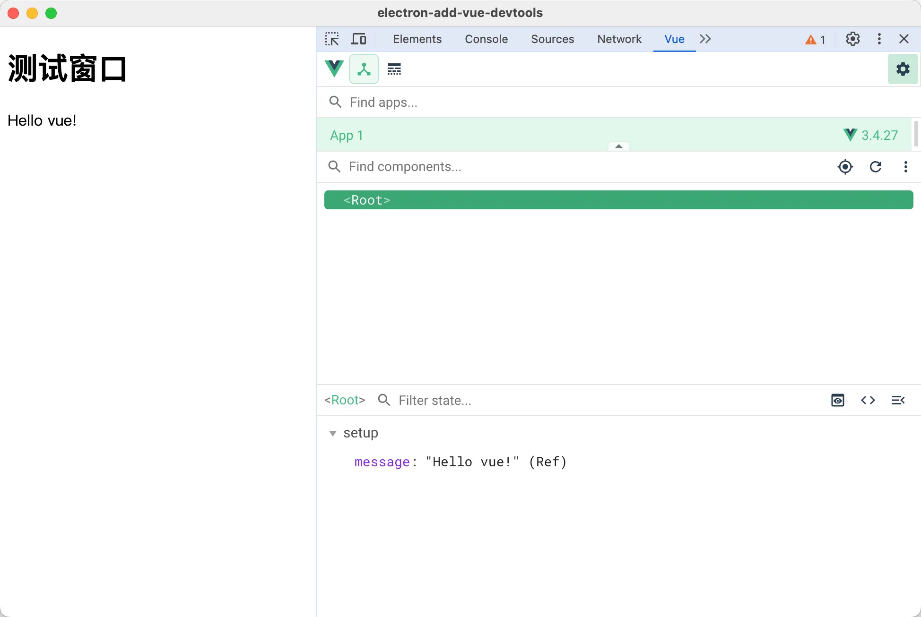The width and height of the screenshot is (921, 617).
Task: Show more DevTools tabs chevron
Action: coord(705,39)
